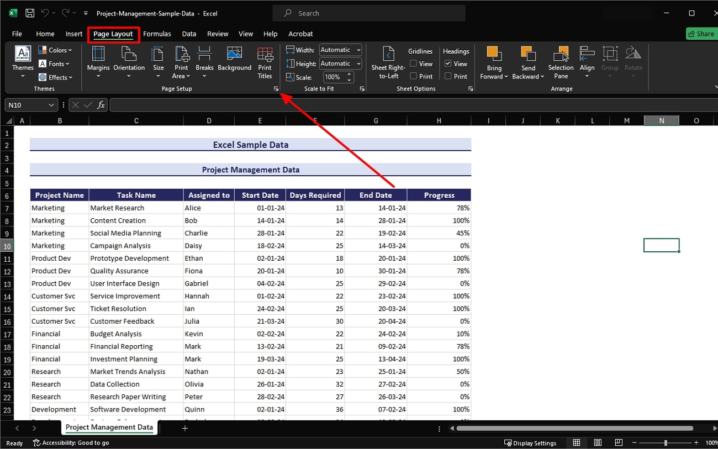Open page Orientation options
Screen dimensions: 718x449
pos(129,61)
